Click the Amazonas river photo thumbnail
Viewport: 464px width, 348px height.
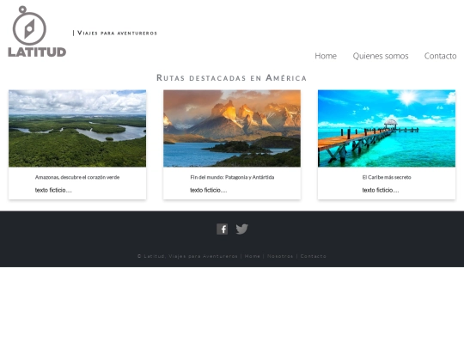77,128
